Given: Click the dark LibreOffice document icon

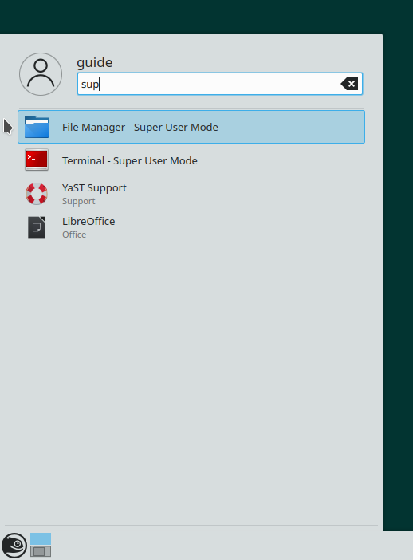Looking at the screenshot, I should tap(37, 227).
